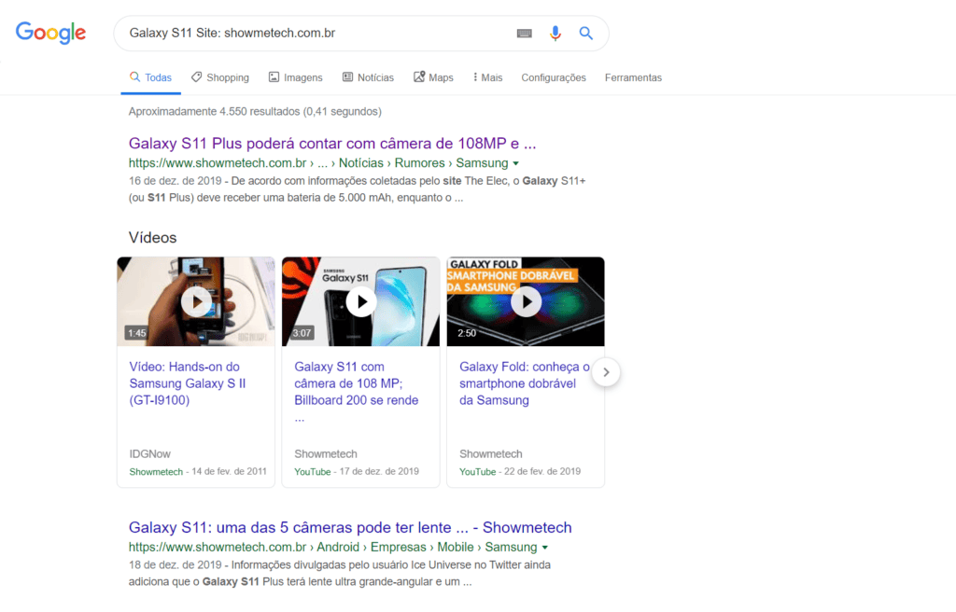The height and width of the screenshot is (612, 956).
Task: Select the Todas tab
Action: (150, 77)
